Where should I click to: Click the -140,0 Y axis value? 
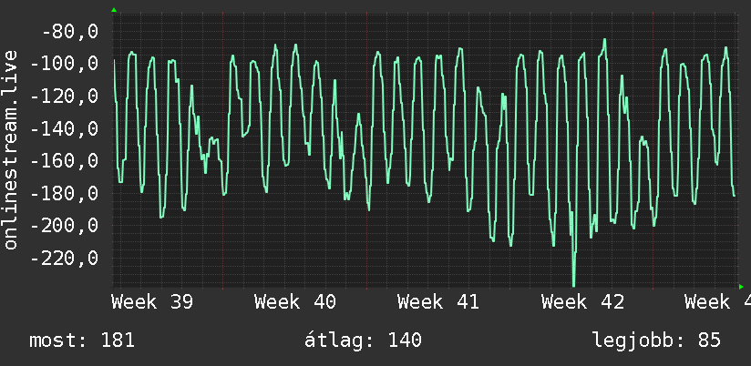[x=65, y=128]
